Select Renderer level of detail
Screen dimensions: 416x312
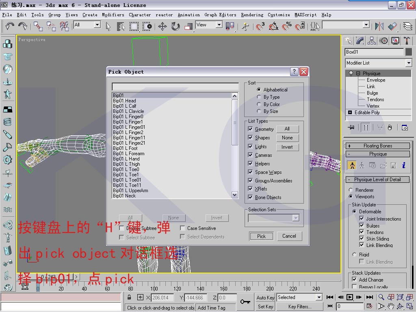point(351,190)
